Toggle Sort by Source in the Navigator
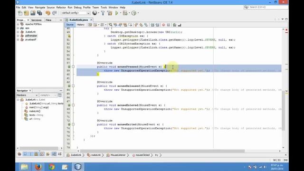The height and width of the screenshot is (171, 304). (x=59, y=154)
